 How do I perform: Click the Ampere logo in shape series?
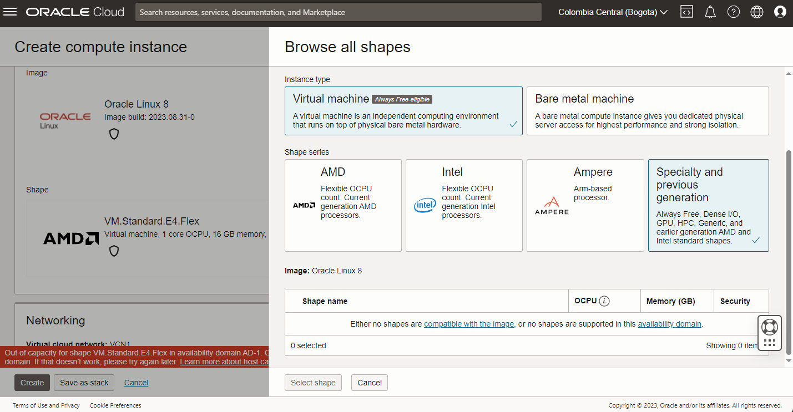552,205
